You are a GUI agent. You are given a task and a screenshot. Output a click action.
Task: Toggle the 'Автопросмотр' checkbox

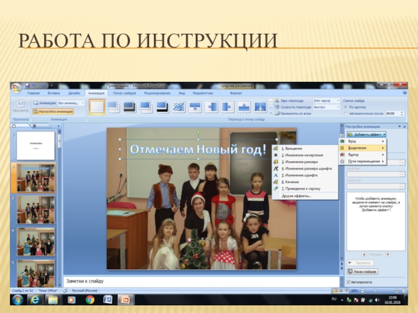pos(349,282)
